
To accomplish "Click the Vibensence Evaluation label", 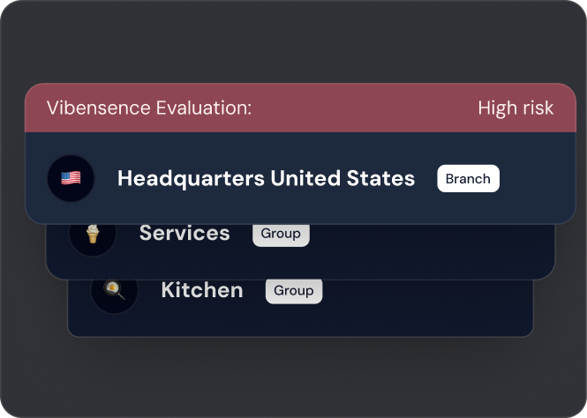I will (x=149, y=108).
